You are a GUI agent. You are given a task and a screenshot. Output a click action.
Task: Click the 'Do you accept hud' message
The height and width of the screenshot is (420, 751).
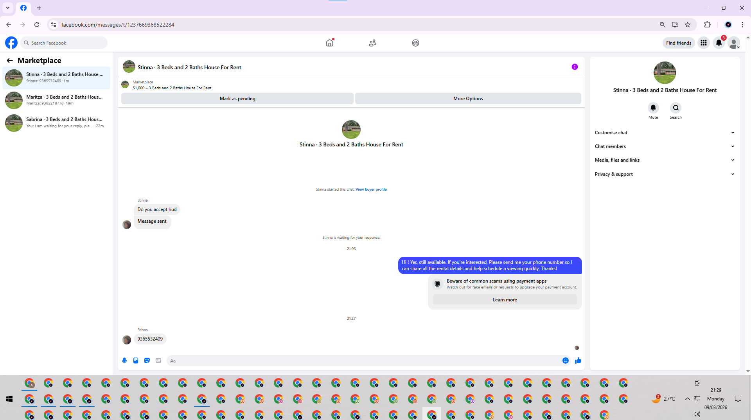pos(157,209)
